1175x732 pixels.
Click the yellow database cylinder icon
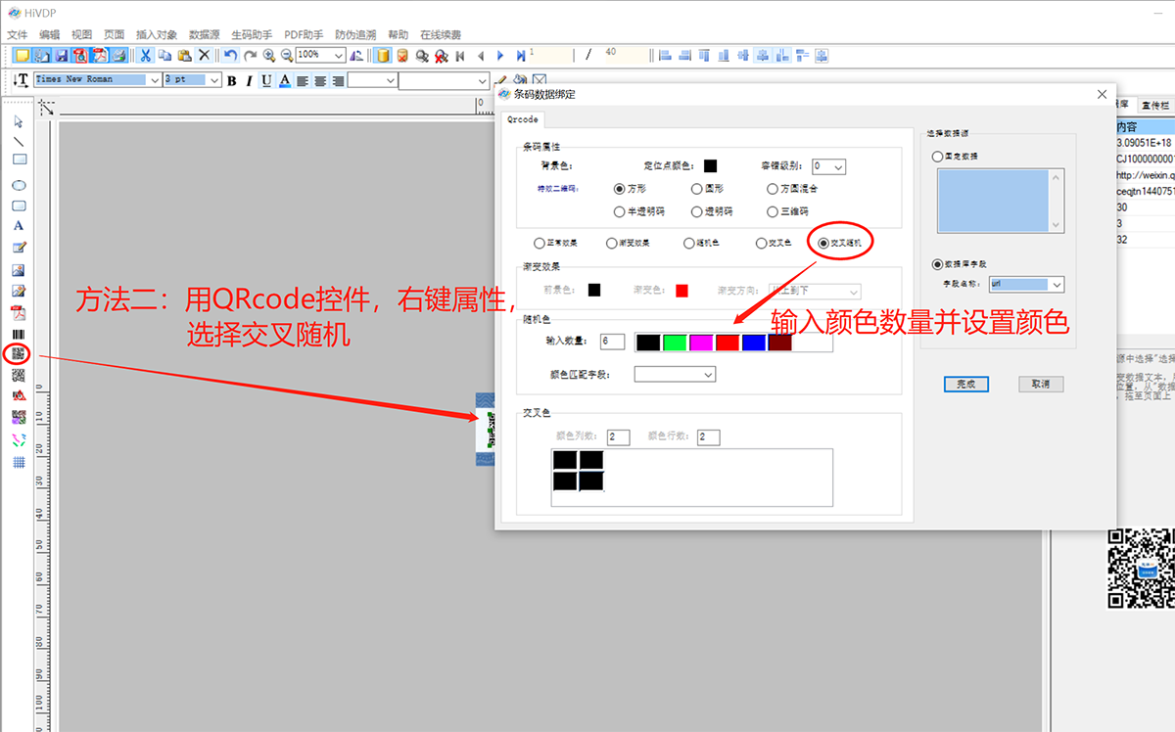coord(383,56)
